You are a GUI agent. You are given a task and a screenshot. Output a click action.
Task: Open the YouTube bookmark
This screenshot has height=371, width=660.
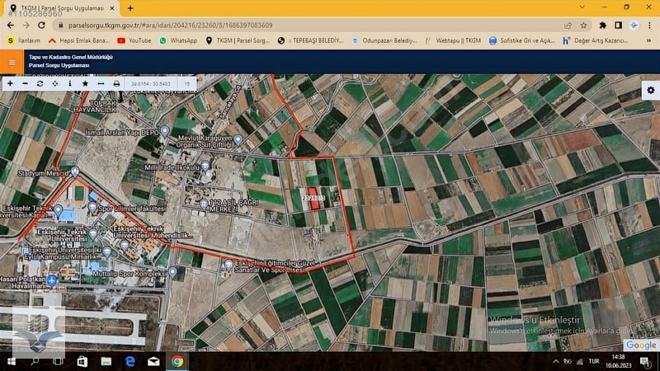tap(134, 40)
